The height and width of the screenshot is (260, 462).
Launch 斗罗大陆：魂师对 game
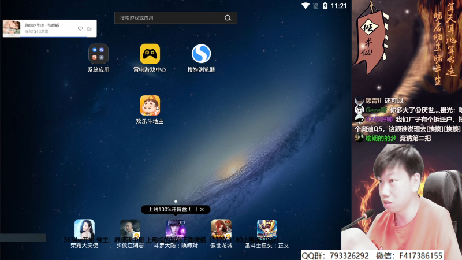tap(176, 229)
